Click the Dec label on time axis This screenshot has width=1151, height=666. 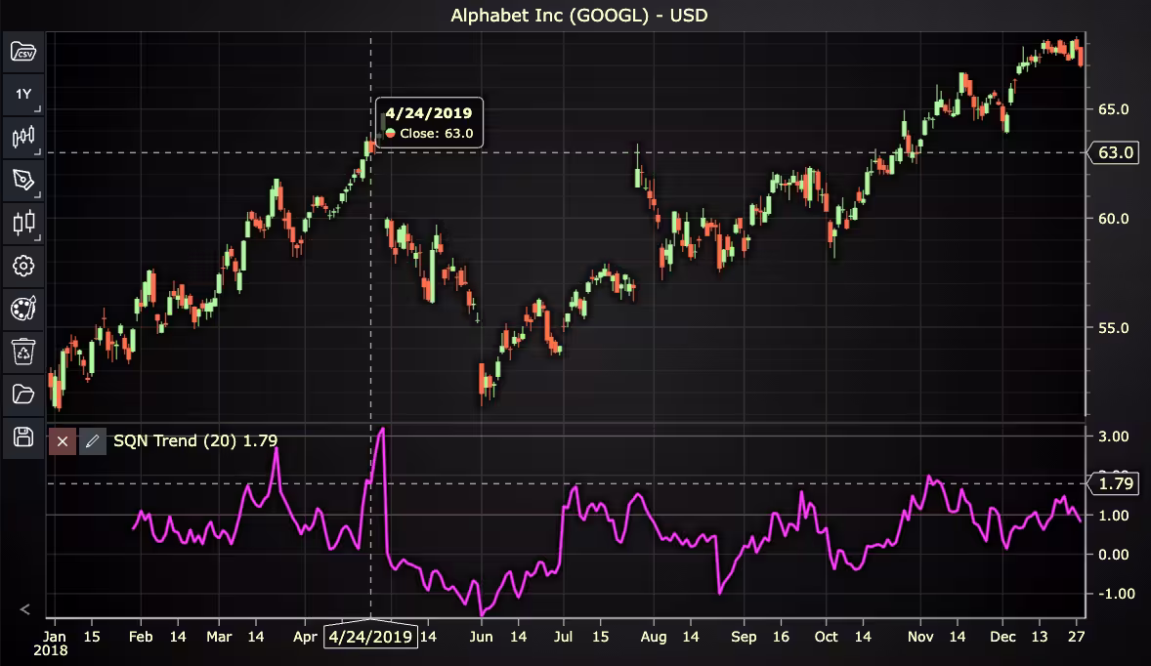click(x=1002, y=637)
